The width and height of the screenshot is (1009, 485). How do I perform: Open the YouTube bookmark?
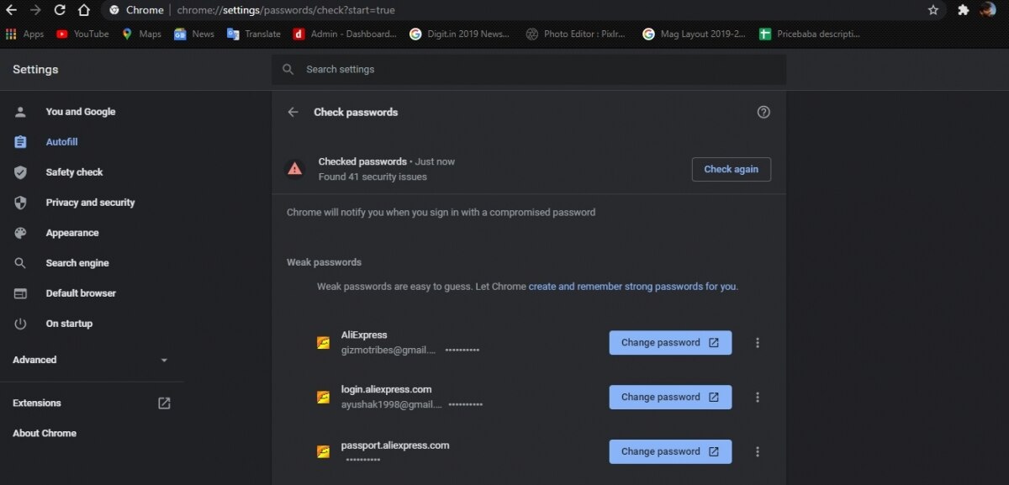(82, 34)
